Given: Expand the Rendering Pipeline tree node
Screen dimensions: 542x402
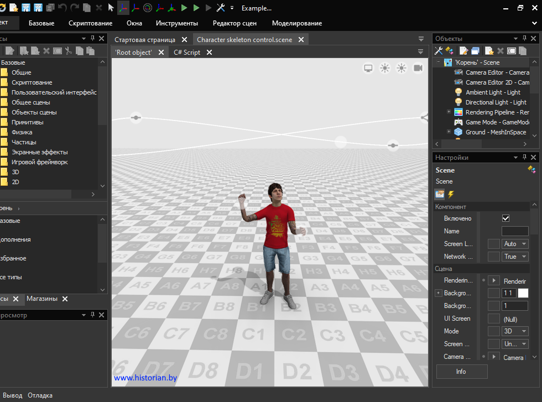Looking at the screenshot, I should 449,112.
